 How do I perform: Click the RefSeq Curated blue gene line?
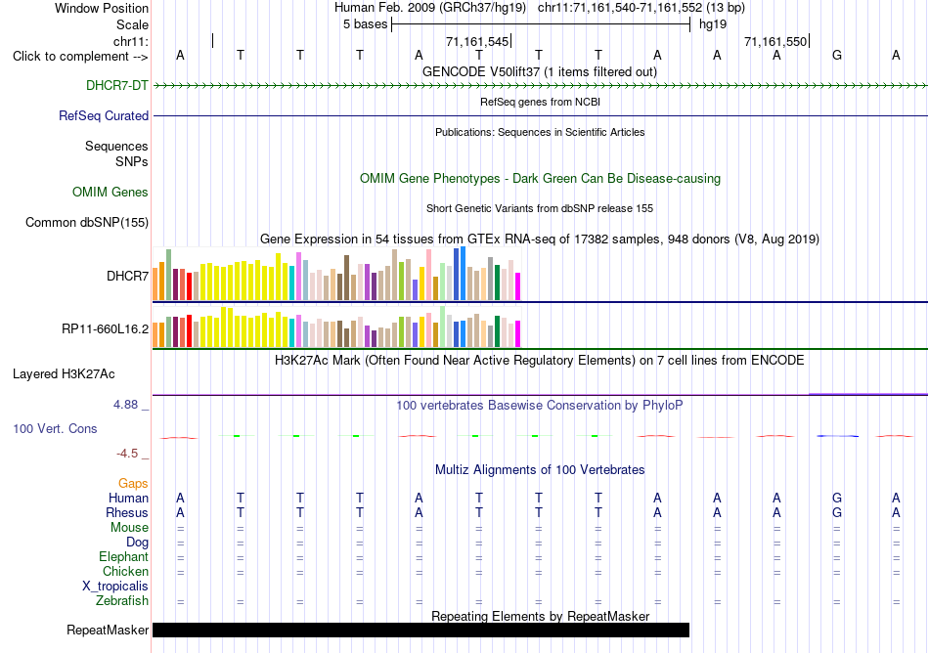tap(540, 116)
